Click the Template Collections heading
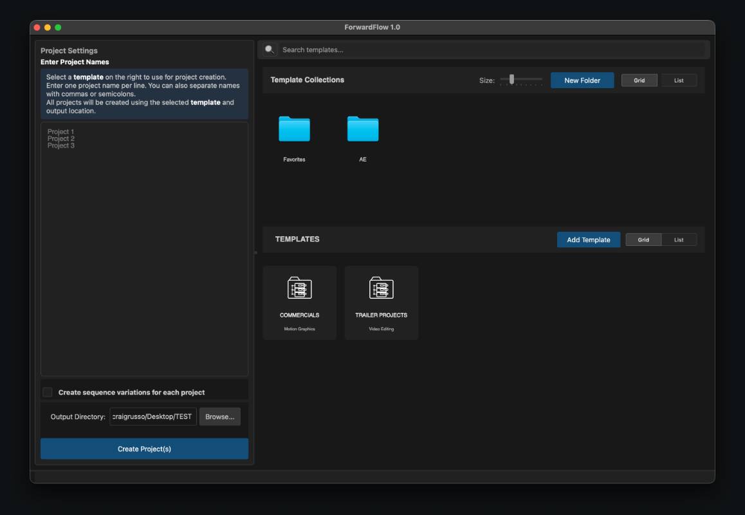The width and height of the screenshot is (745, 515). click(308, 80)
